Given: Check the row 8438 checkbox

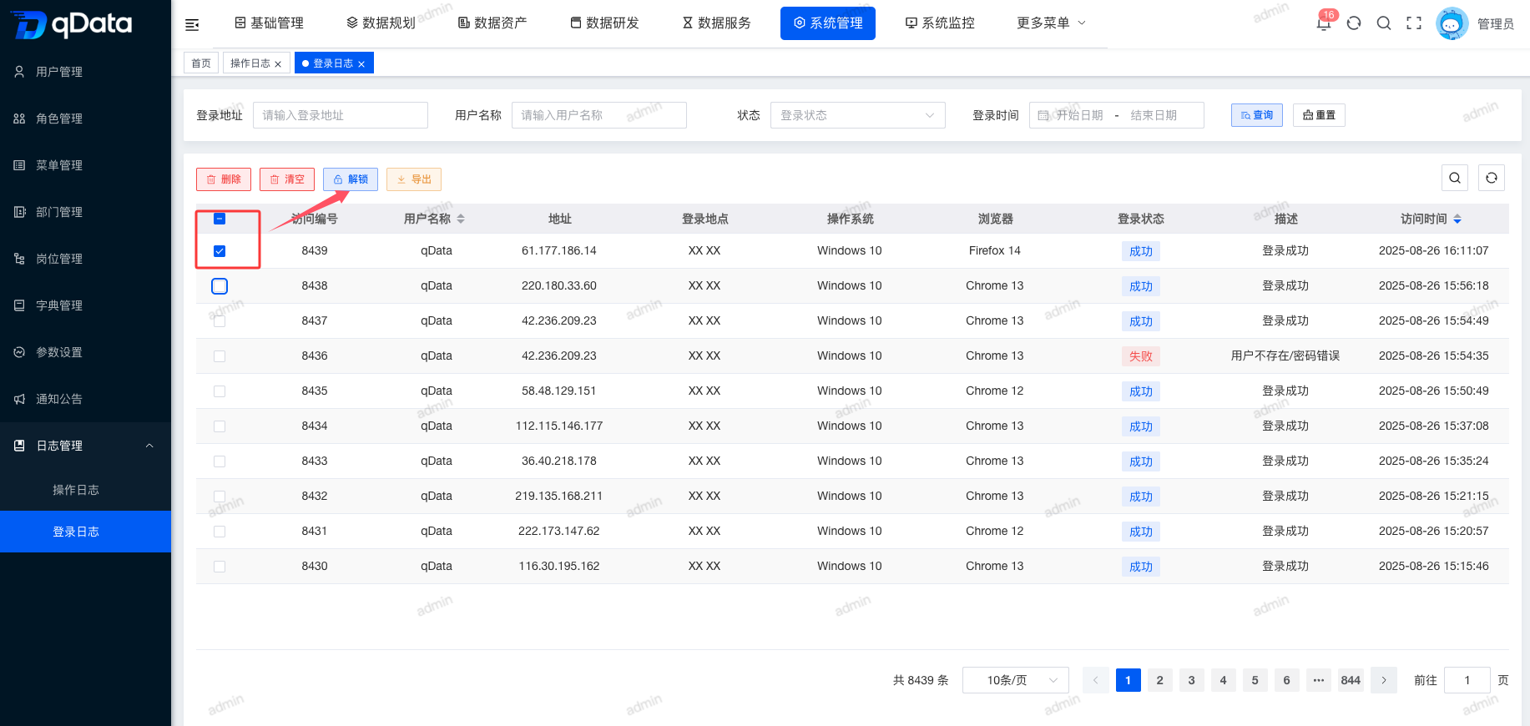Looking at the screenshot, I should click(220, 286).
